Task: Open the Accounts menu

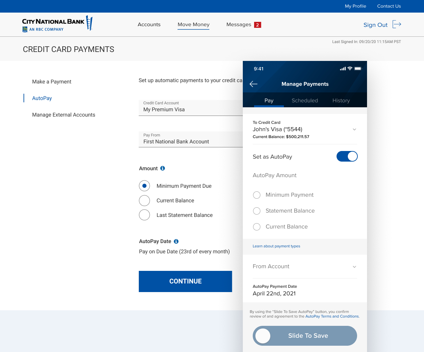Action: 149,25
